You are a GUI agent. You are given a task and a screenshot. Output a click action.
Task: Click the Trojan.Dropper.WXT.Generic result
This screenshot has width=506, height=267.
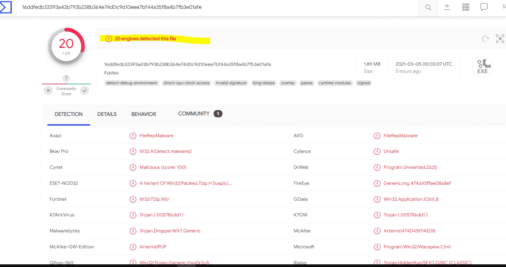(x=170, y=231)
